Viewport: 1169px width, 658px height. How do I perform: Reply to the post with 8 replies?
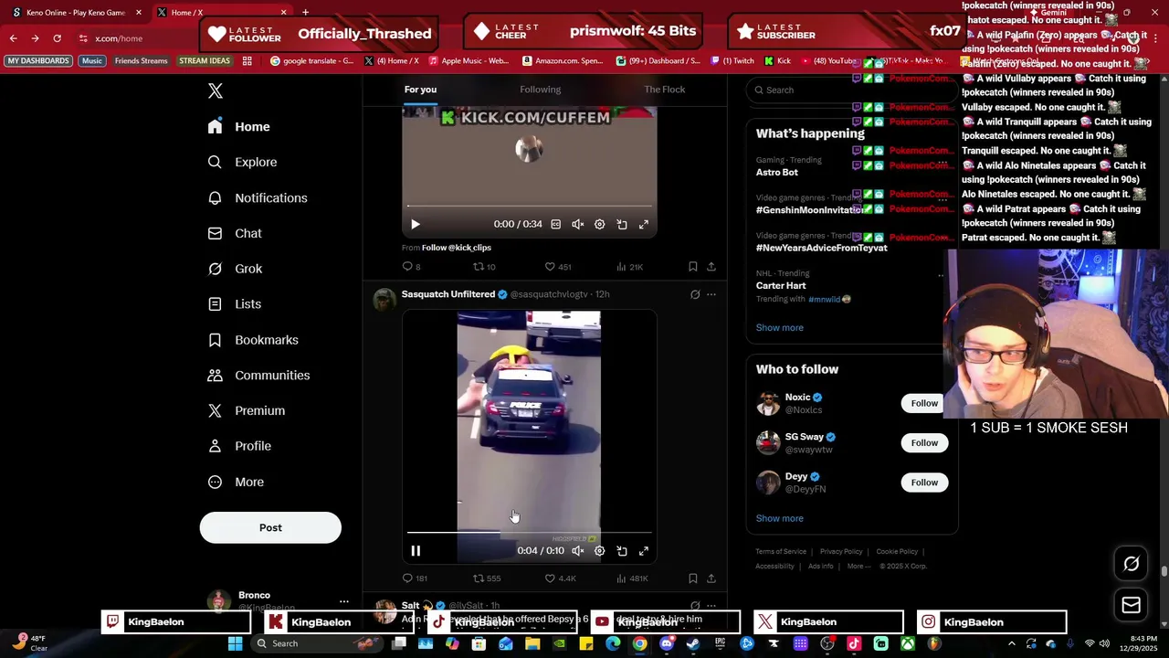[412, 267]
